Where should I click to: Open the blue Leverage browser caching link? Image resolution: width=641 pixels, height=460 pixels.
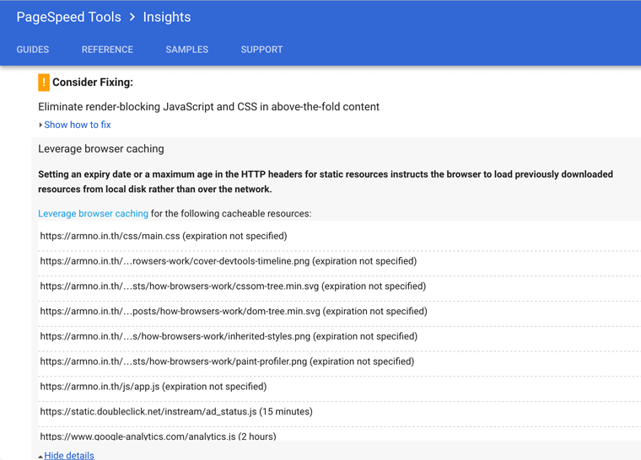click(94, 214)
